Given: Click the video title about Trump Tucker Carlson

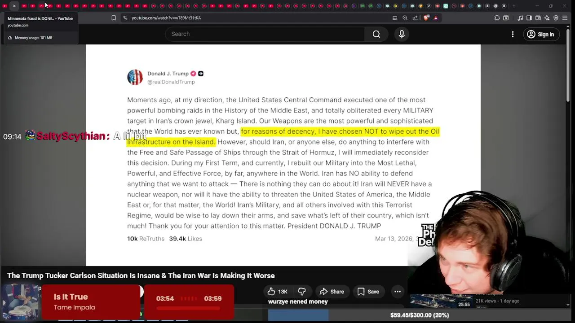Looking at the screenshot, I should pyautogui.click(x=141, y=275).
